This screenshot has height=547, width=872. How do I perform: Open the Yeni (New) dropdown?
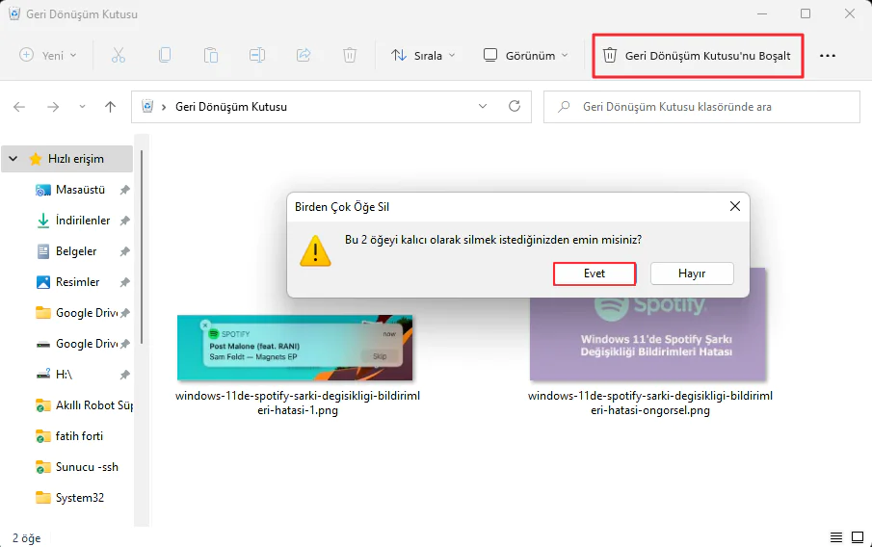[48, 55]
